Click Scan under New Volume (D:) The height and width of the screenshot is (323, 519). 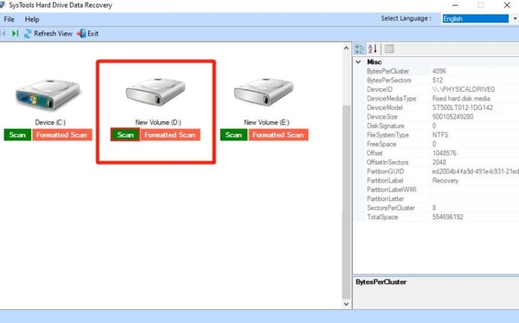[x=125, y=135]
